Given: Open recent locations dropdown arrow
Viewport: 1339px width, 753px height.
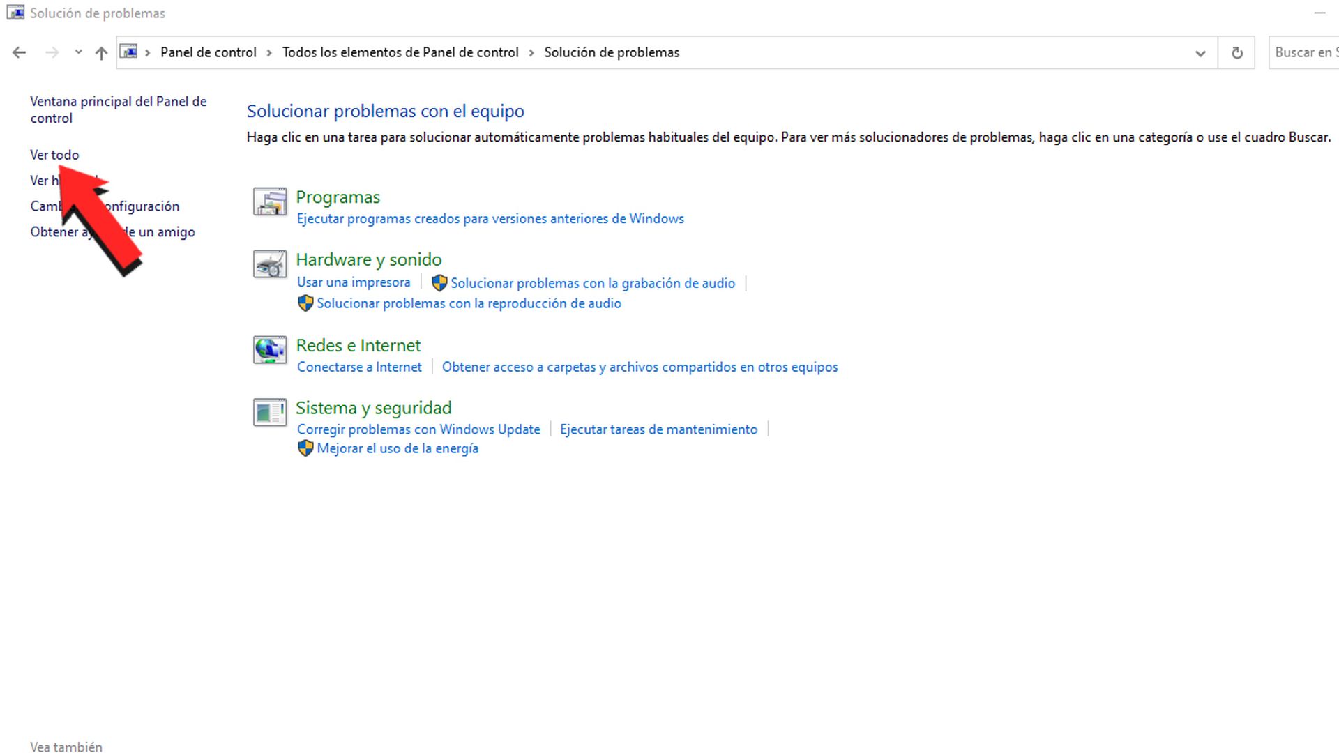Looking at the screenshot, I should click(x=78, y=52).
